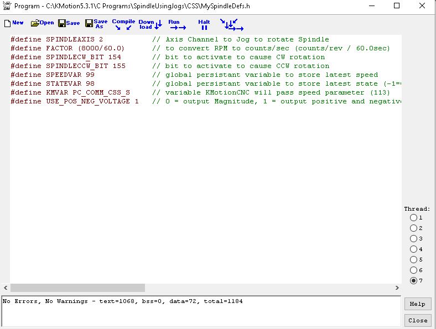Select Thread 1 radio button
436x329 pixels.
(413, 218)
